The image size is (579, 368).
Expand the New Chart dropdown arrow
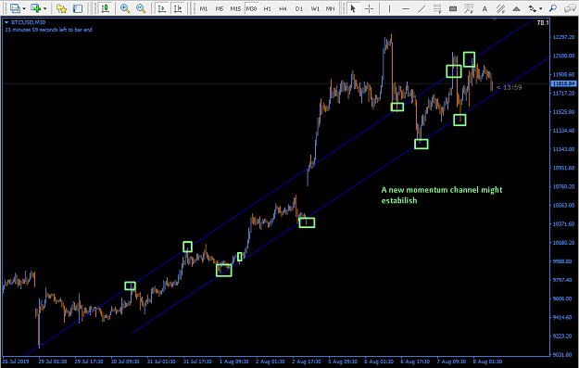coord(45,8)
